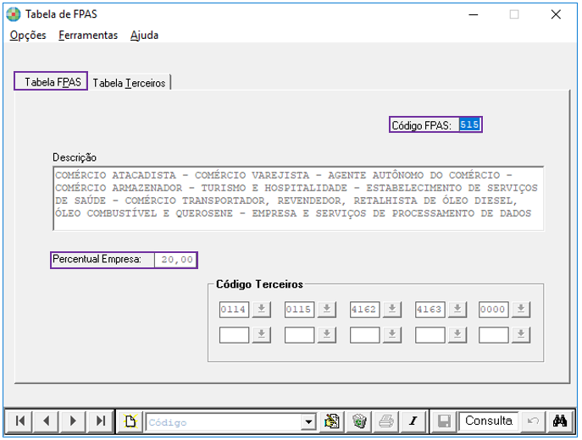
Task: Click the undo arrow icon
Action: (x=533, y=421)
